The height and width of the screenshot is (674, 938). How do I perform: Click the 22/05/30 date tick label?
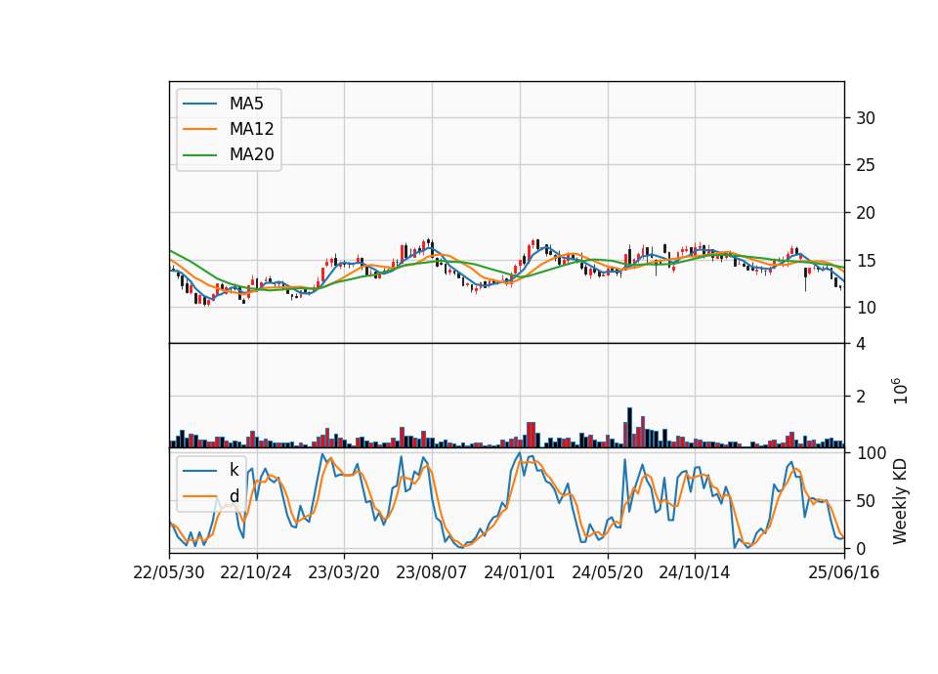tap(169, 573)
